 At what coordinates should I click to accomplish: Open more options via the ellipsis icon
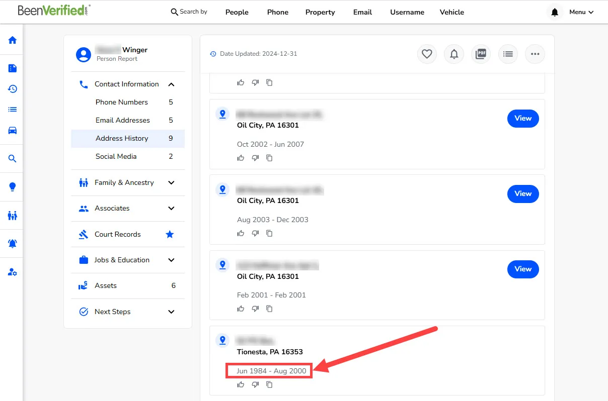tap(535, 54)
